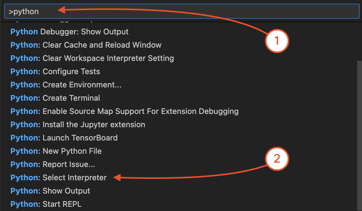This screenshot has height=211, width=362.
Task: Click the command list scrollbar thumb
Action: point(359,136)
